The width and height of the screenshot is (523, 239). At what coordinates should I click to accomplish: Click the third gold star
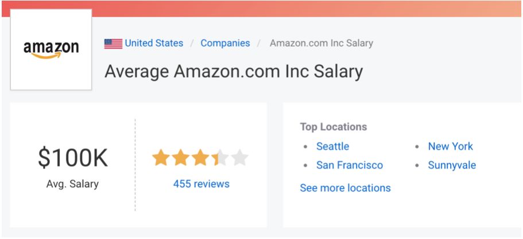pos(200,158)
